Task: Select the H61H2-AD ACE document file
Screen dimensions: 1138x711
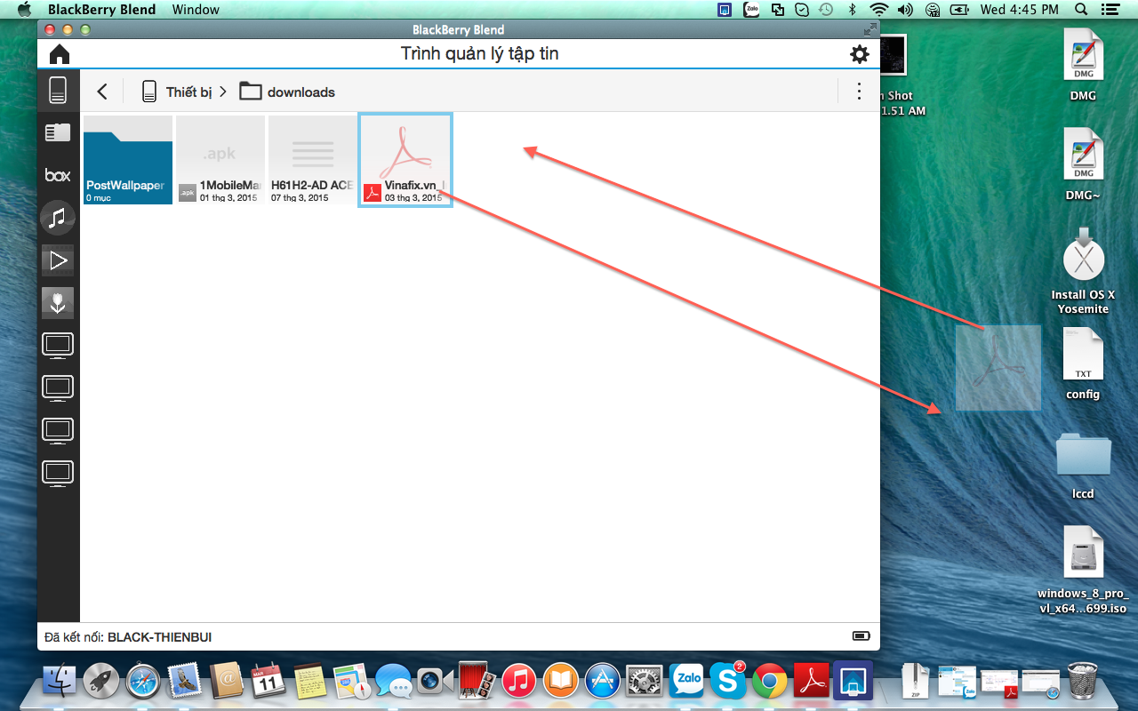Action: [x=313, y=160]
